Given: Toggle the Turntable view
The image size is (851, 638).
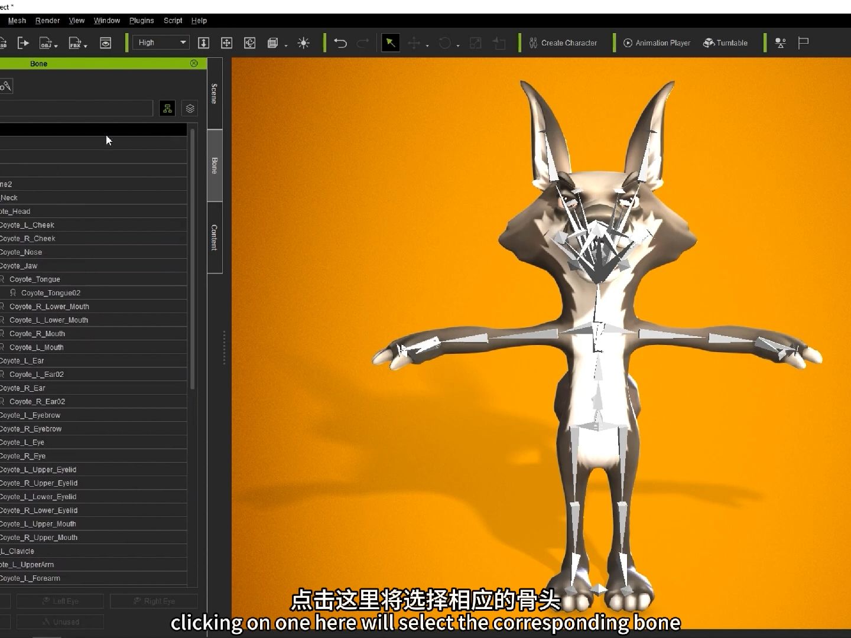Looking at the screenshot, I should point(725,43).
